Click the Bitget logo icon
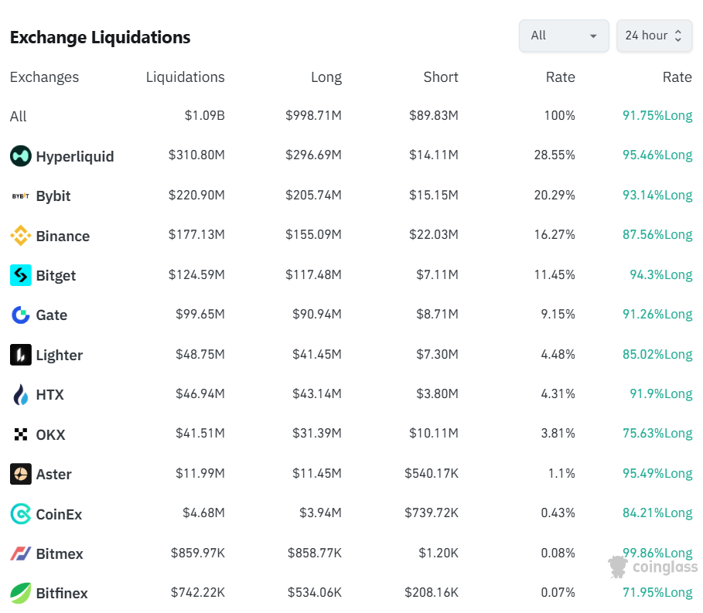703x613 pixels. (21, 275)
